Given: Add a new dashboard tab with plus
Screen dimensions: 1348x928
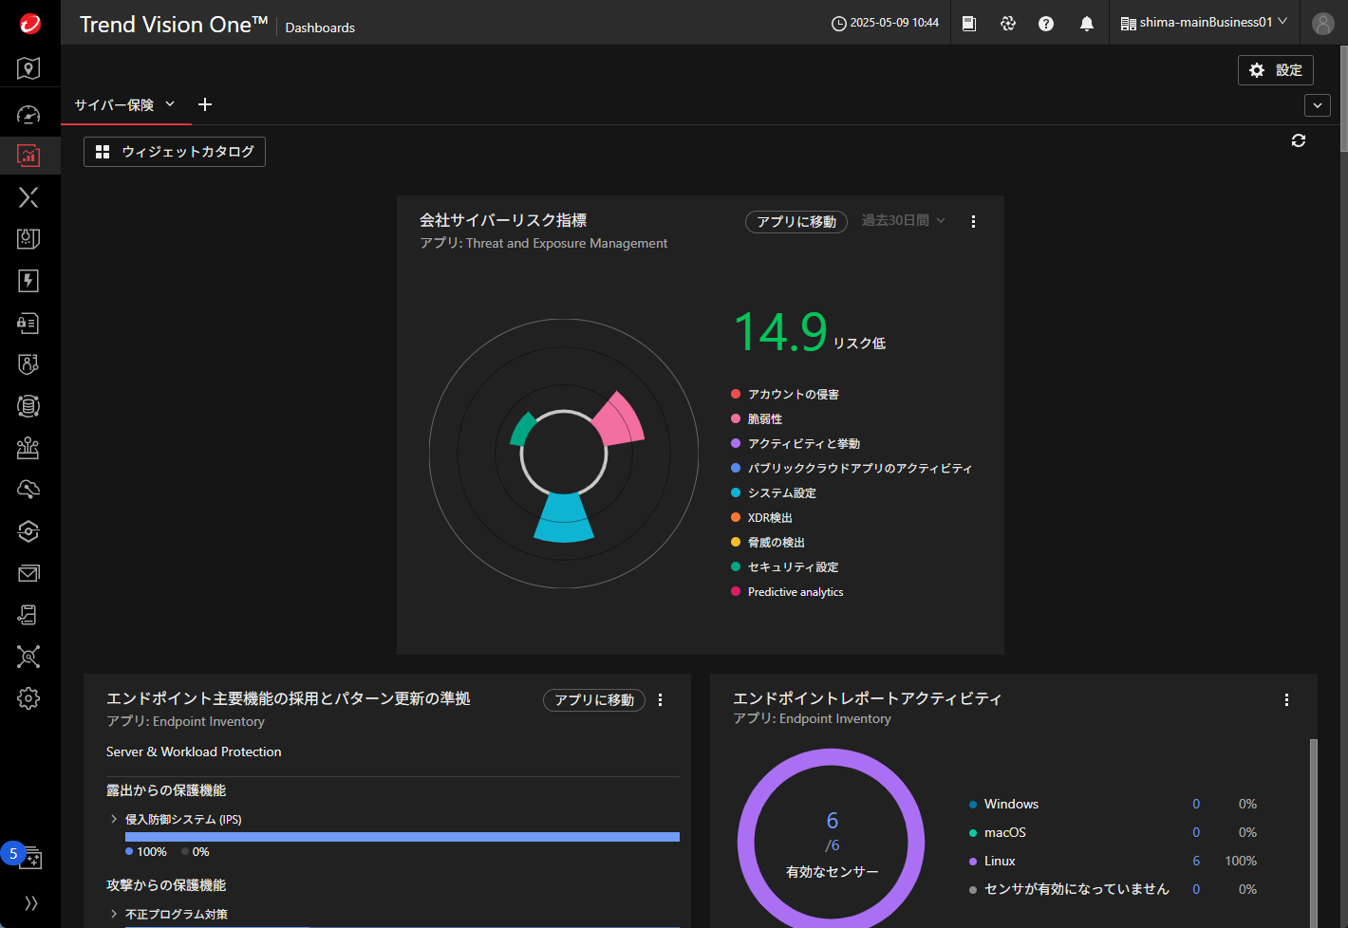Looking at the screenshot, I should pos(205,104).
